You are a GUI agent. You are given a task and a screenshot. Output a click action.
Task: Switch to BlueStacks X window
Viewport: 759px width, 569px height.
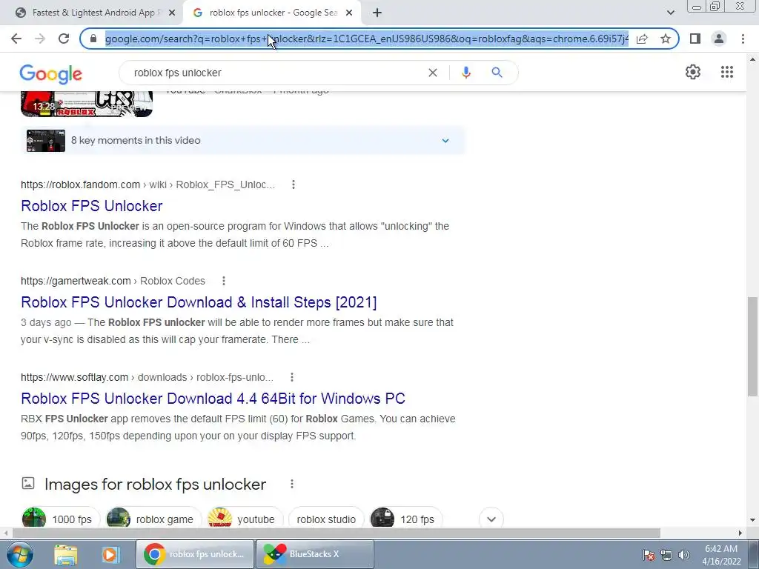[x=314, y=554]
